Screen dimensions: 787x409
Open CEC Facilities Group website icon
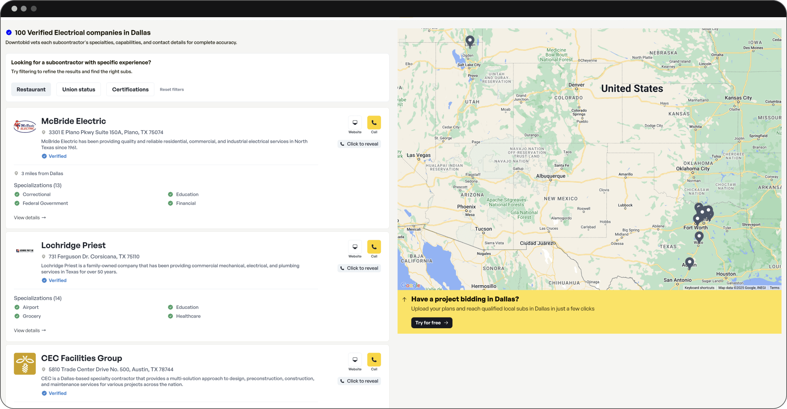355,360
